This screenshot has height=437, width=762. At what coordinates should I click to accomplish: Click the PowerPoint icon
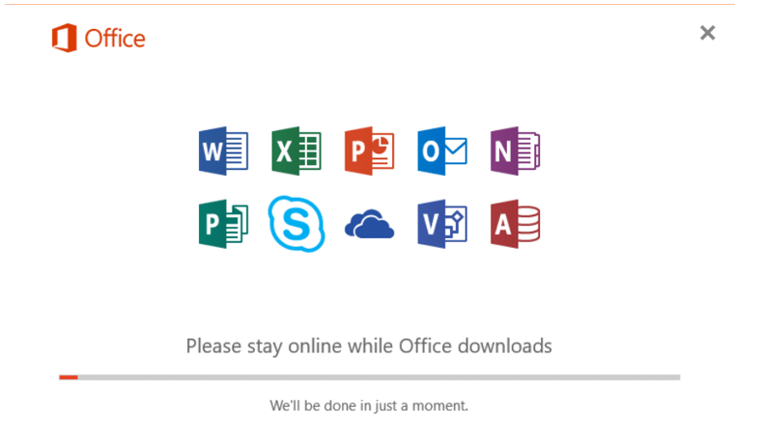[x=369, y=151]
